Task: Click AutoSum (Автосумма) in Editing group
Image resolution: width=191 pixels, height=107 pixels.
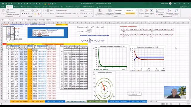Action: click(160, 10)
